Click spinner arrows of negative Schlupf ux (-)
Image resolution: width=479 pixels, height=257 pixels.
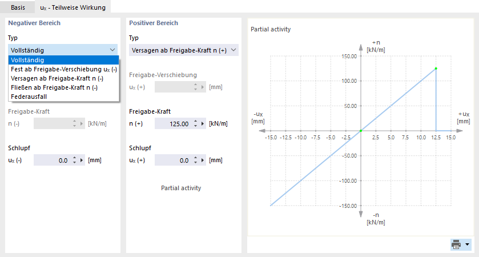[74, 160]
